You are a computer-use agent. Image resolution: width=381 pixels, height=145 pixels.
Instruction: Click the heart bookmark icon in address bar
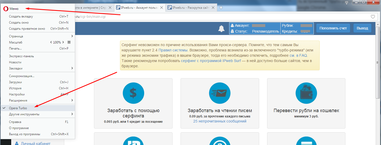(x=373, y=17)
